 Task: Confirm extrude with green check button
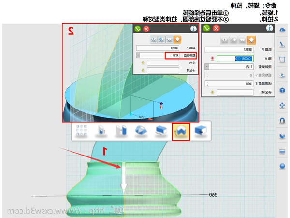(137, 29)
